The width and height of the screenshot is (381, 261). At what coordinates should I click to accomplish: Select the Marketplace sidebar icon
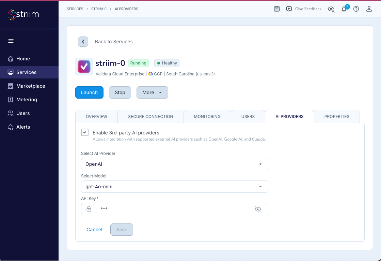10,86
